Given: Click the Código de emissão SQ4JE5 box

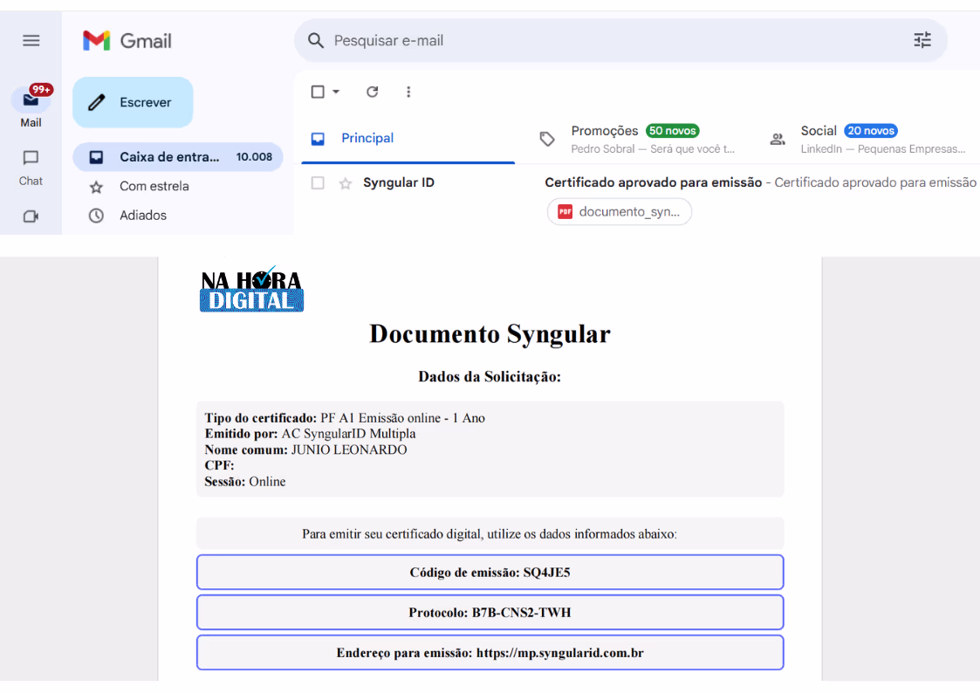Looking at the screenshot, I should [x=490, y=573].
